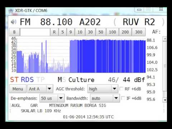Select AF frequency 99.9
Viewport: 172px width, 129px height.
151,55
